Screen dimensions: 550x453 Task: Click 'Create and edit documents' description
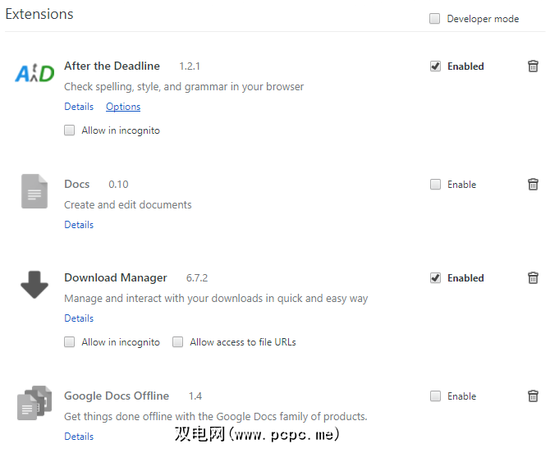click(128, 205)
